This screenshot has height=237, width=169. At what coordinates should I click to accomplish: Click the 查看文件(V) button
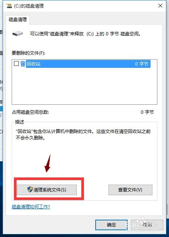tap(130, 190)
